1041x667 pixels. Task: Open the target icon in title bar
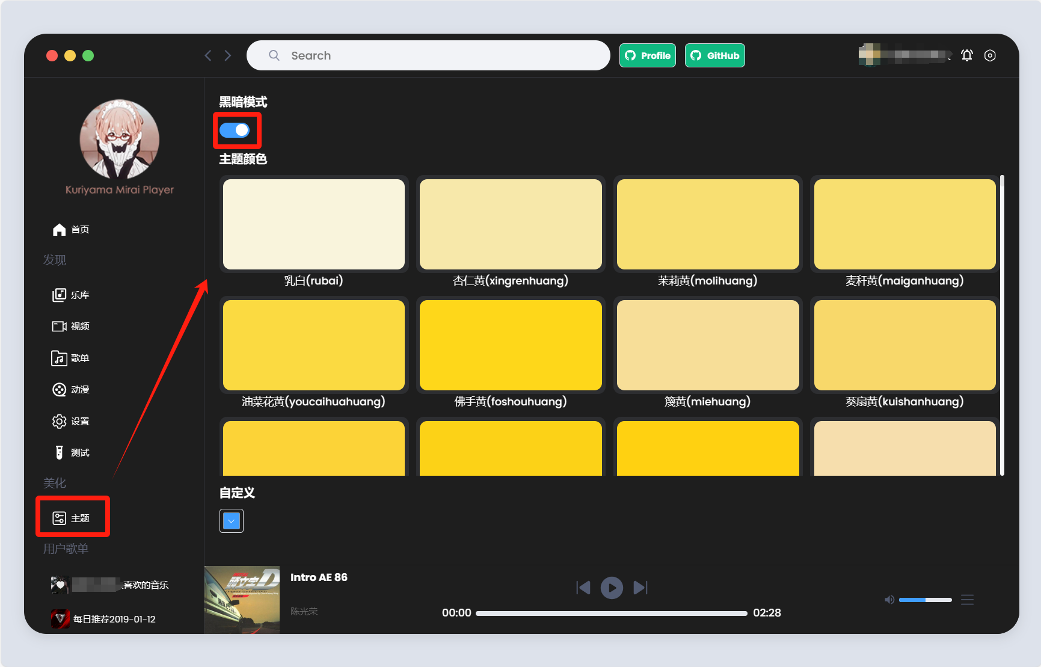click(990, 55)
